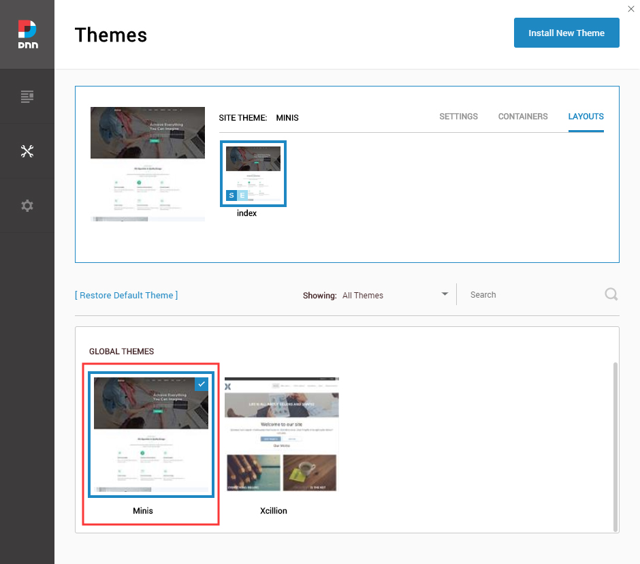The width and height of the screenshot is (640, 564).
Task: Click the 'index' layout label
Action: [246, 213]
